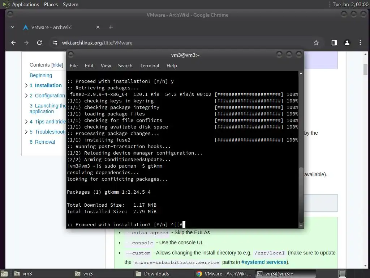Click the clock showing Tue Jan 2, 03:00
The height and width of the screenshot is (278, 370).
pyautogui.click(x=350, y=4)
